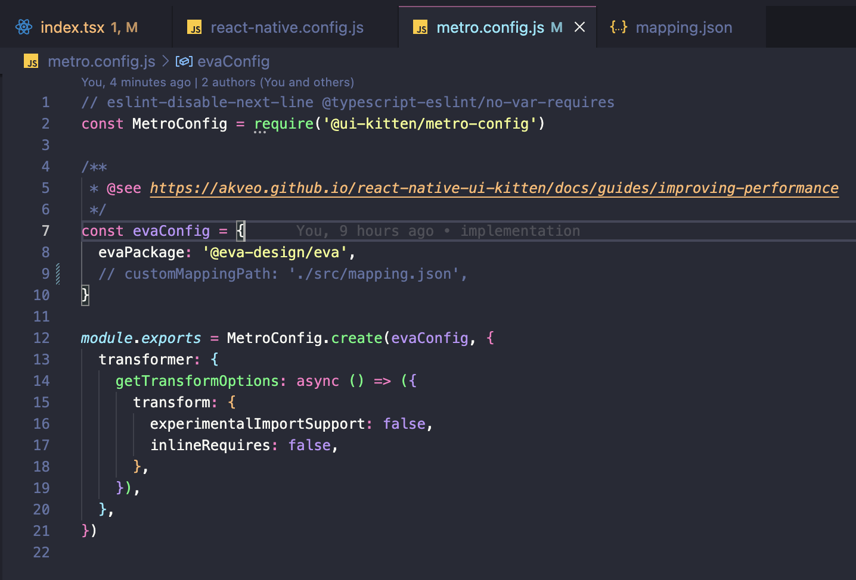Click the JS icon on the react-native.config.js tab
The height and width of the screenshot is (580, 856).
194,27
